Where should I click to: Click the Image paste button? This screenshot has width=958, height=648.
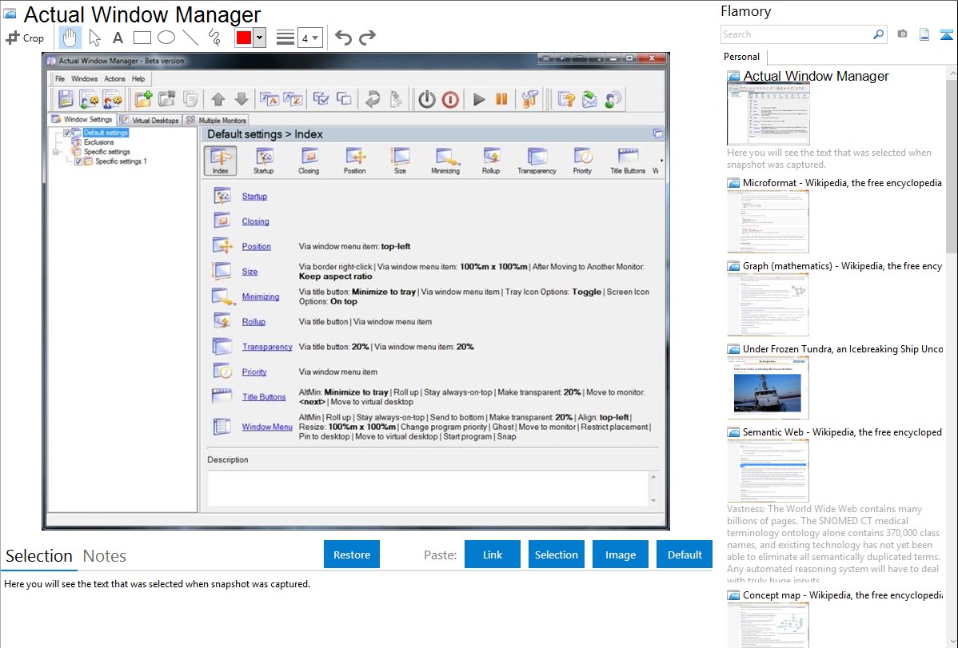point(620,555)
